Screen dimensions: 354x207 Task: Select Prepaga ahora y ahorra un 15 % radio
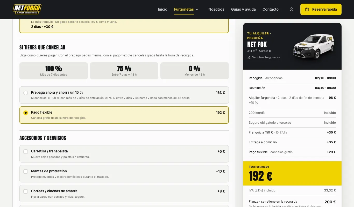pyautogui.click(x=26, y=93)
